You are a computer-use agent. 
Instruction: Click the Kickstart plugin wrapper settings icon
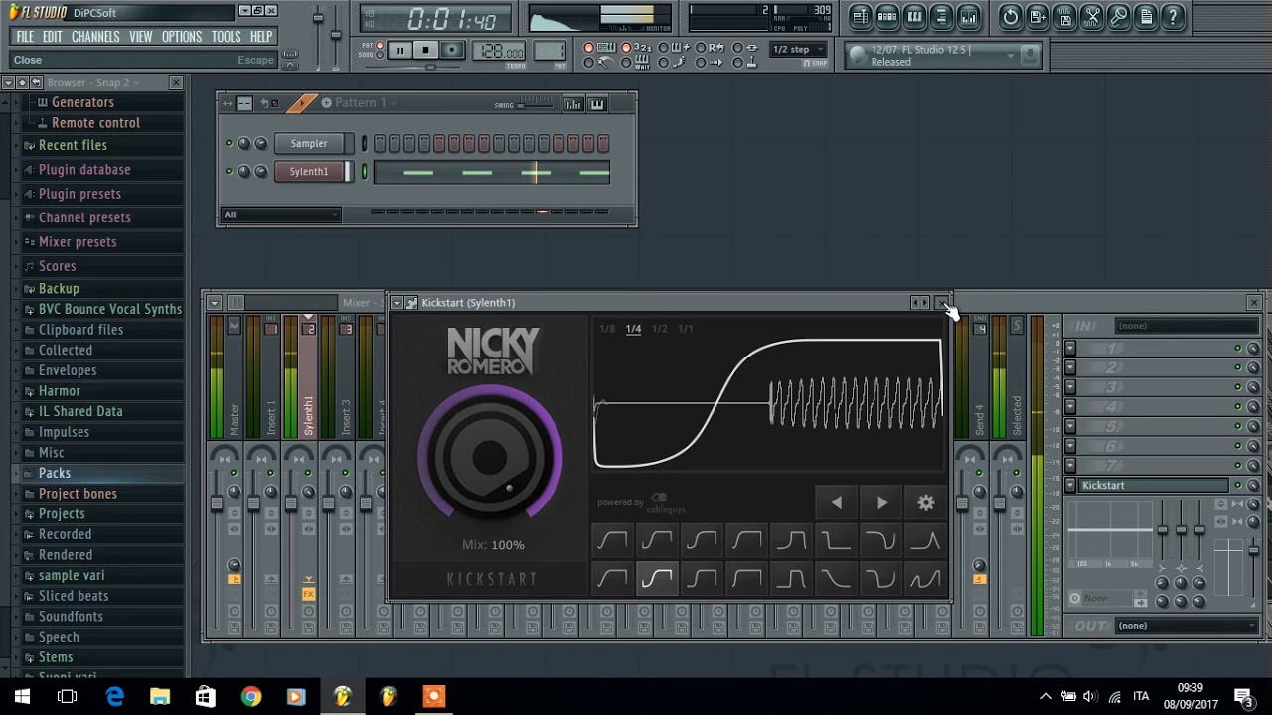(411, 303)
